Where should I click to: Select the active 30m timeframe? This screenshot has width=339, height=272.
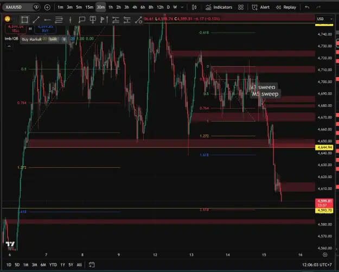pos(100,7)
